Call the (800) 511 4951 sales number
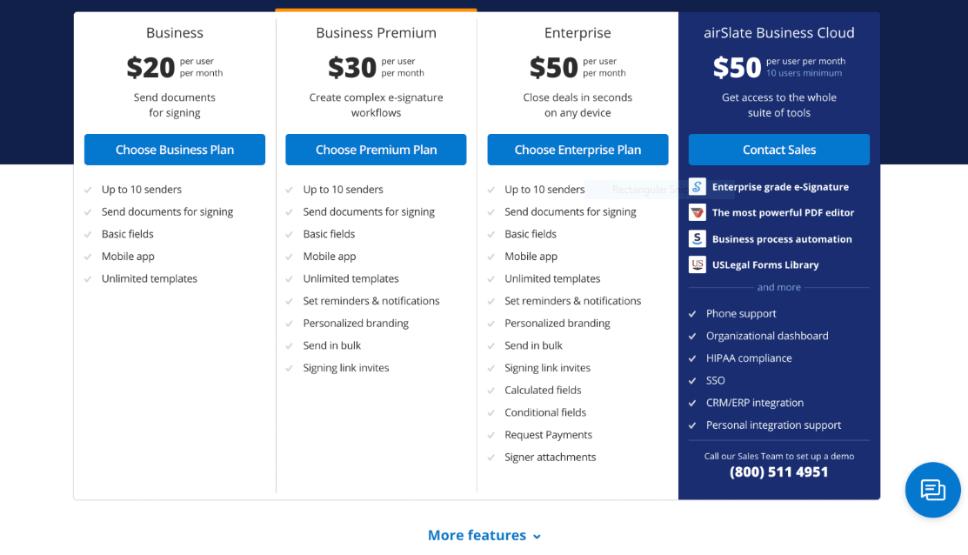Viewport: 968px width, 555px height. pos(779,471)
